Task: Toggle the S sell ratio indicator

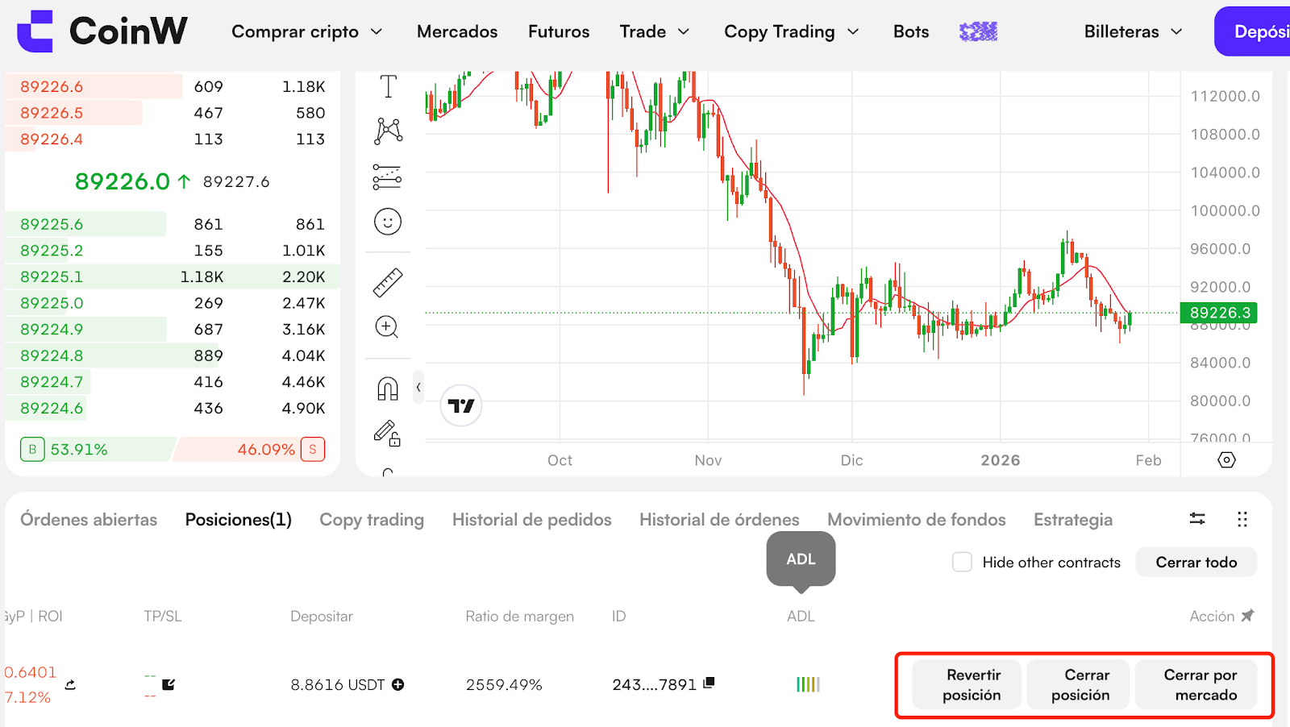Action: [x=313, y=450]
